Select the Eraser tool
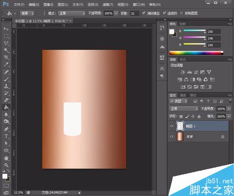Viewport: 234px width, 196px height. [6, 100]
